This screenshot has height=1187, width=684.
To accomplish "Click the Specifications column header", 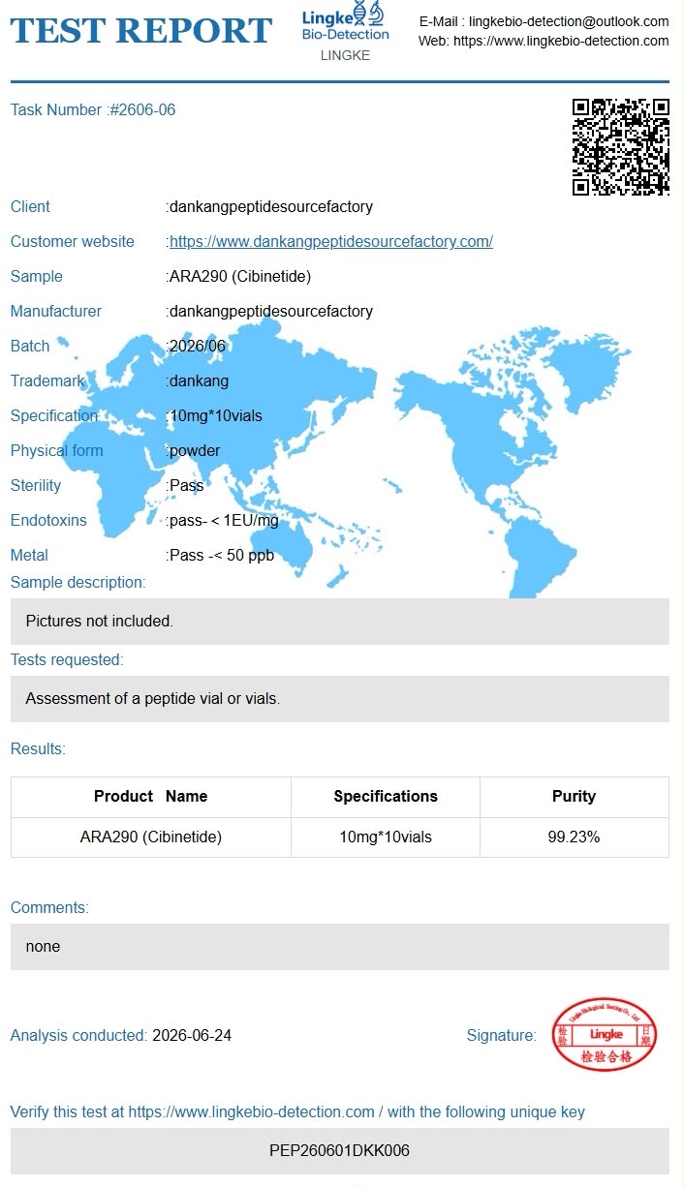I will [x=386, y=797].
